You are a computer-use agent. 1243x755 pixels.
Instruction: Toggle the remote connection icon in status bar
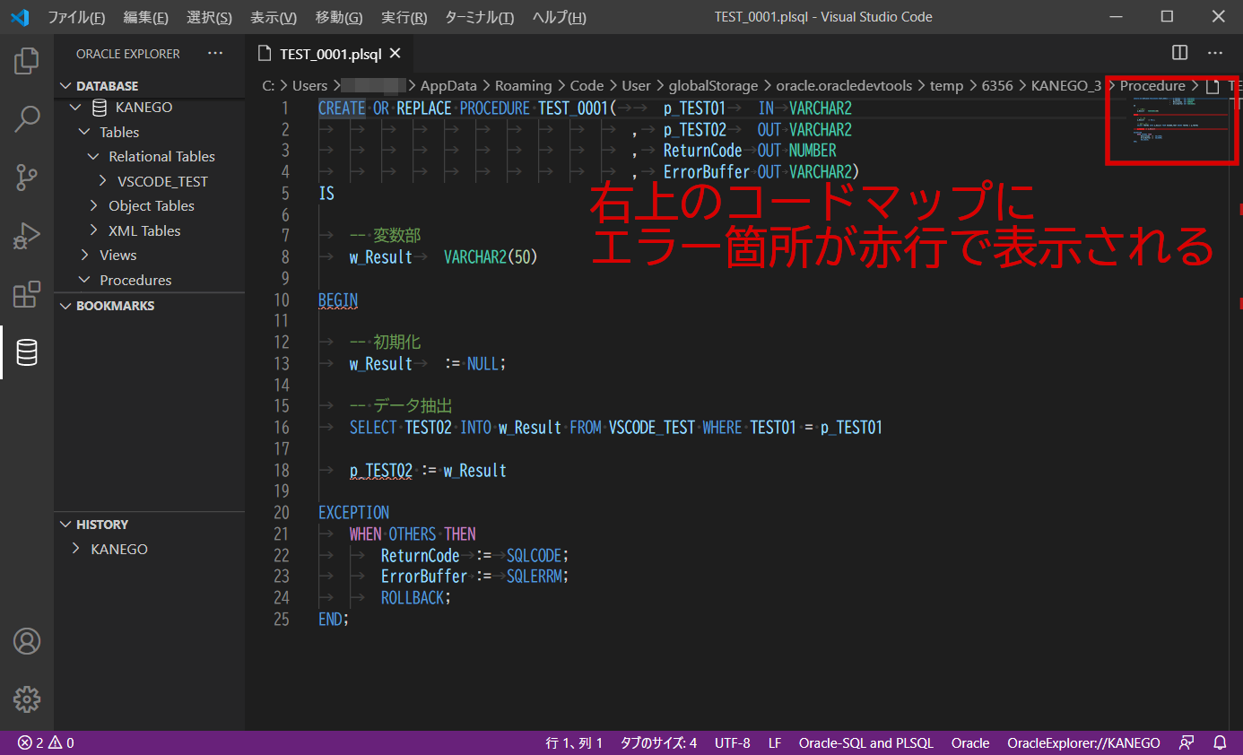pos(1186,742)
